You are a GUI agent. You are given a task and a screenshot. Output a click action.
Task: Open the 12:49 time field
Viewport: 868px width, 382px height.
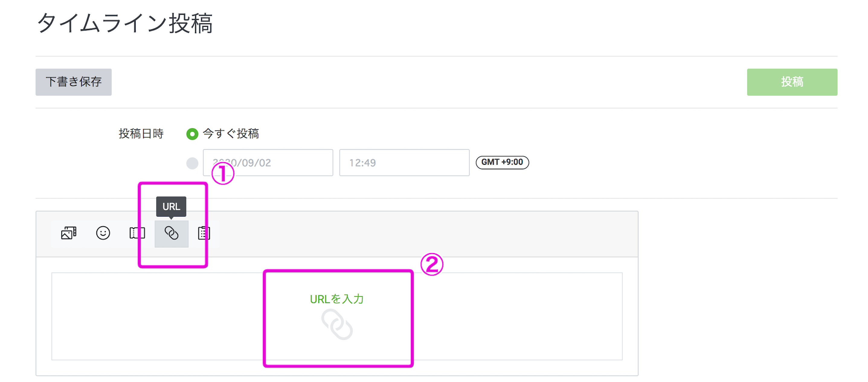404,163
